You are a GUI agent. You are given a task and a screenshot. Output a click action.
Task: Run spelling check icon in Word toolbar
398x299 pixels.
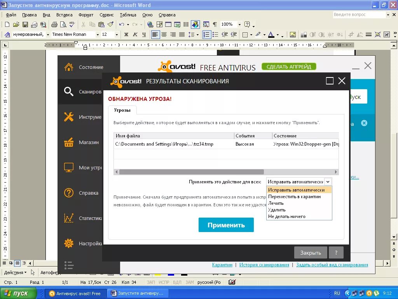point(72,25)
